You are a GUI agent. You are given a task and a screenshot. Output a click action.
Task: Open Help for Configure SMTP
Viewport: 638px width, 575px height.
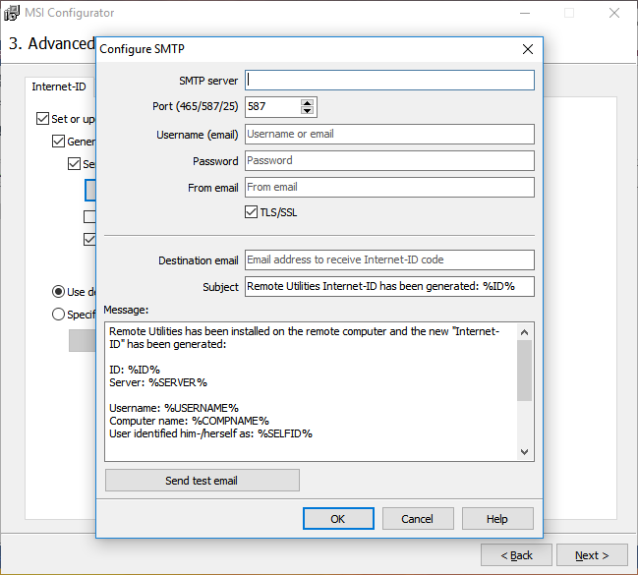coord(497,518)
